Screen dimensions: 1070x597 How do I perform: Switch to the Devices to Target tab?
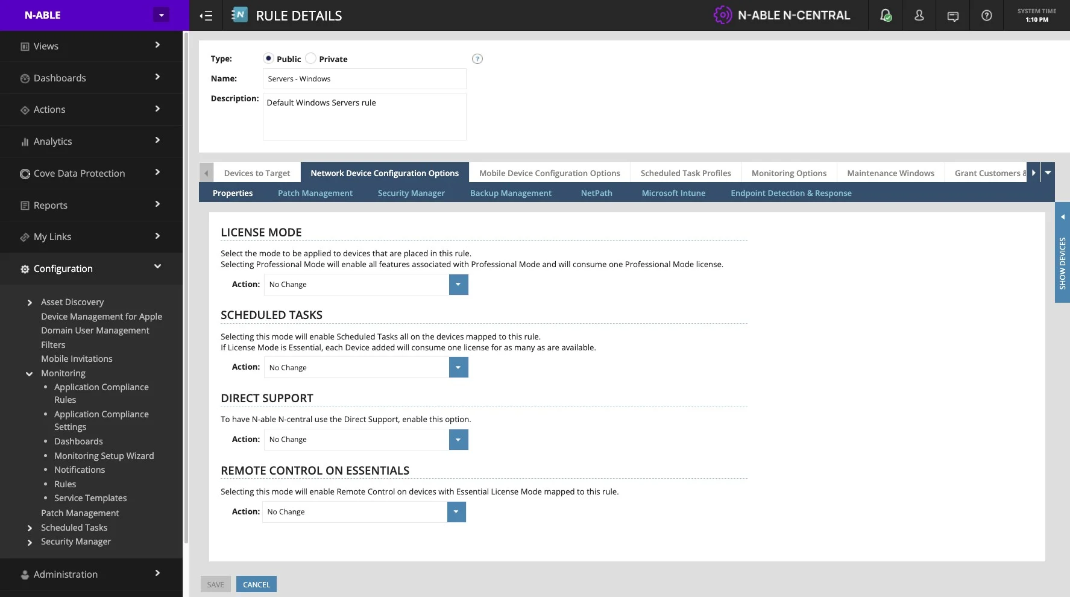pos(257,173)
